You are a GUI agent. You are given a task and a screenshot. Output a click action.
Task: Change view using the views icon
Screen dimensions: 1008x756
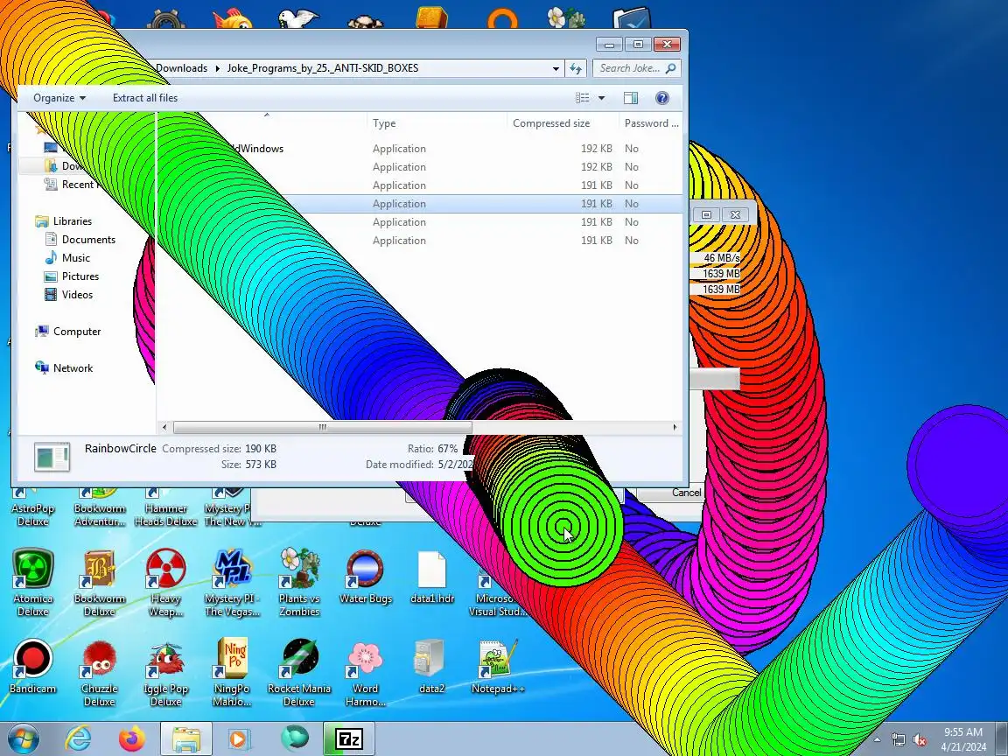tap(583, 98)
